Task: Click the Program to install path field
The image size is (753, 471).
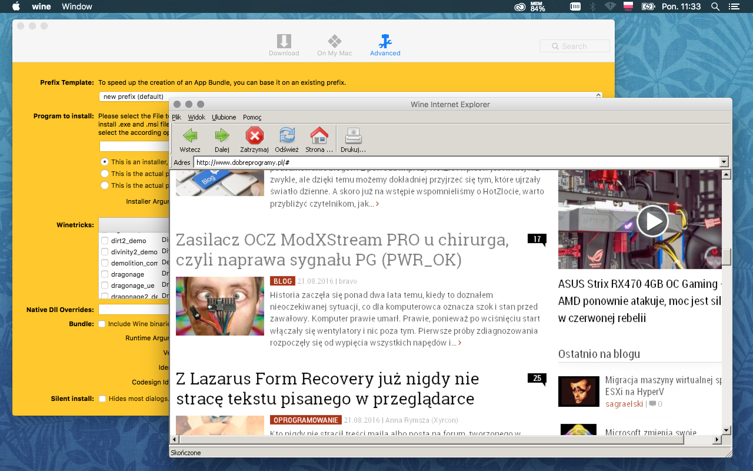Action: (x=134, y=147)
